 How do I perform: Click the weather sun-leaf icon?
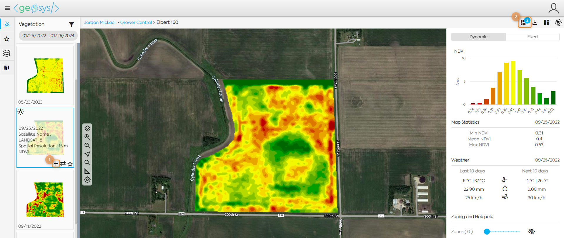tap(558, 22)
